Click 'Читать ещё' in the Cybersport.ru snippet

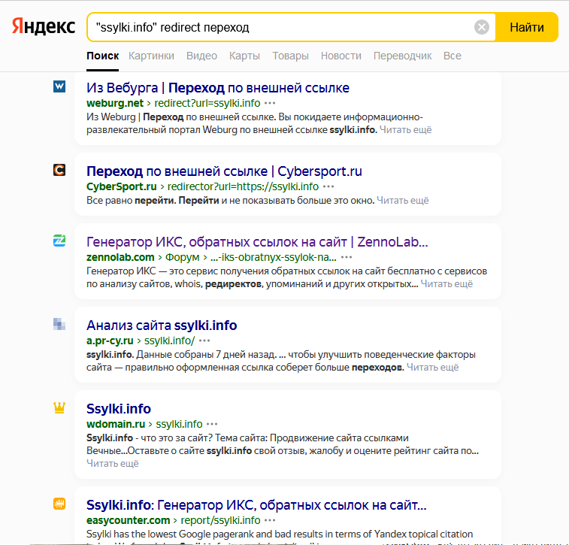click(403, 201)
